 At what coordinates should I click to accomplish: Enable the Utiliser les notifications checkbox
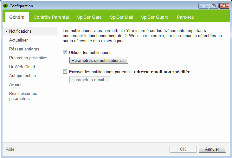click(65, 52)
